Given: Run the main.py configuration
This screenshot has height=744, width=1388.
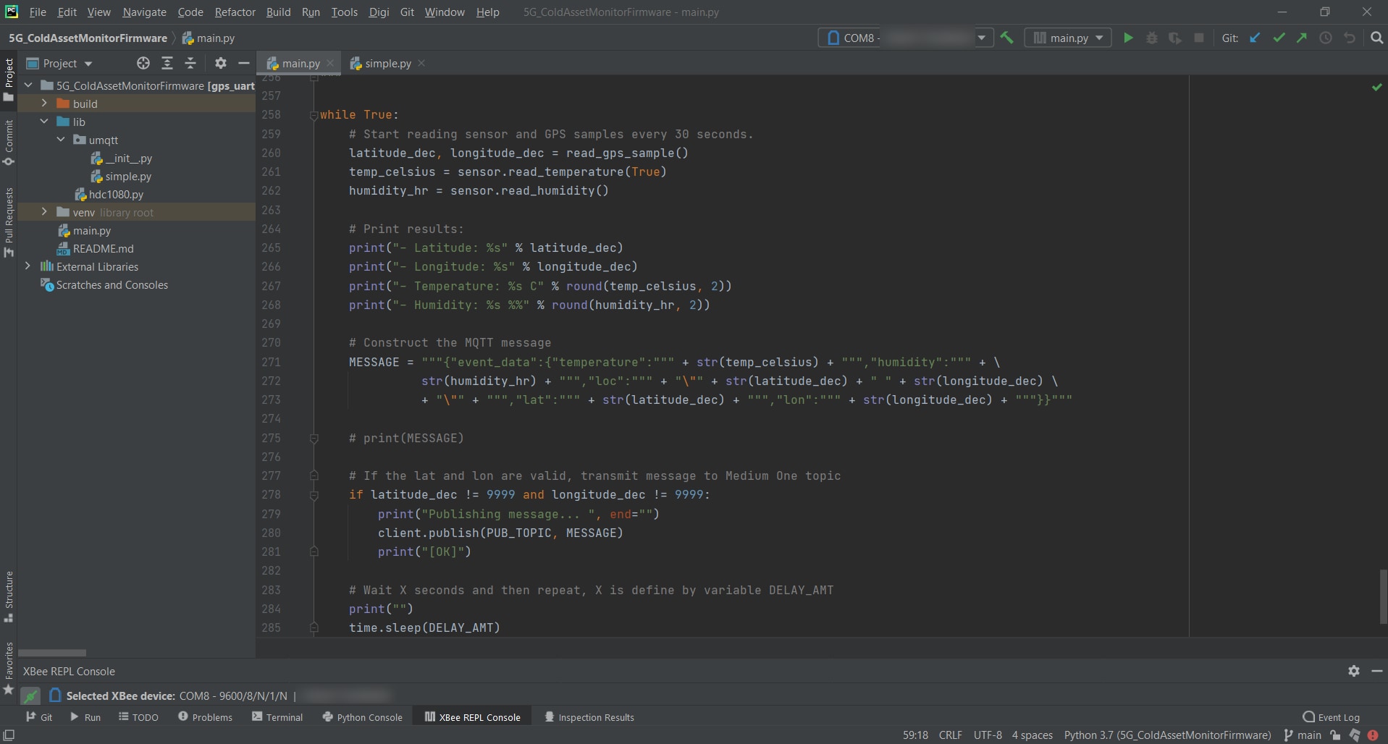Looking at the screenshot, I should click(x=1128, y=38).
